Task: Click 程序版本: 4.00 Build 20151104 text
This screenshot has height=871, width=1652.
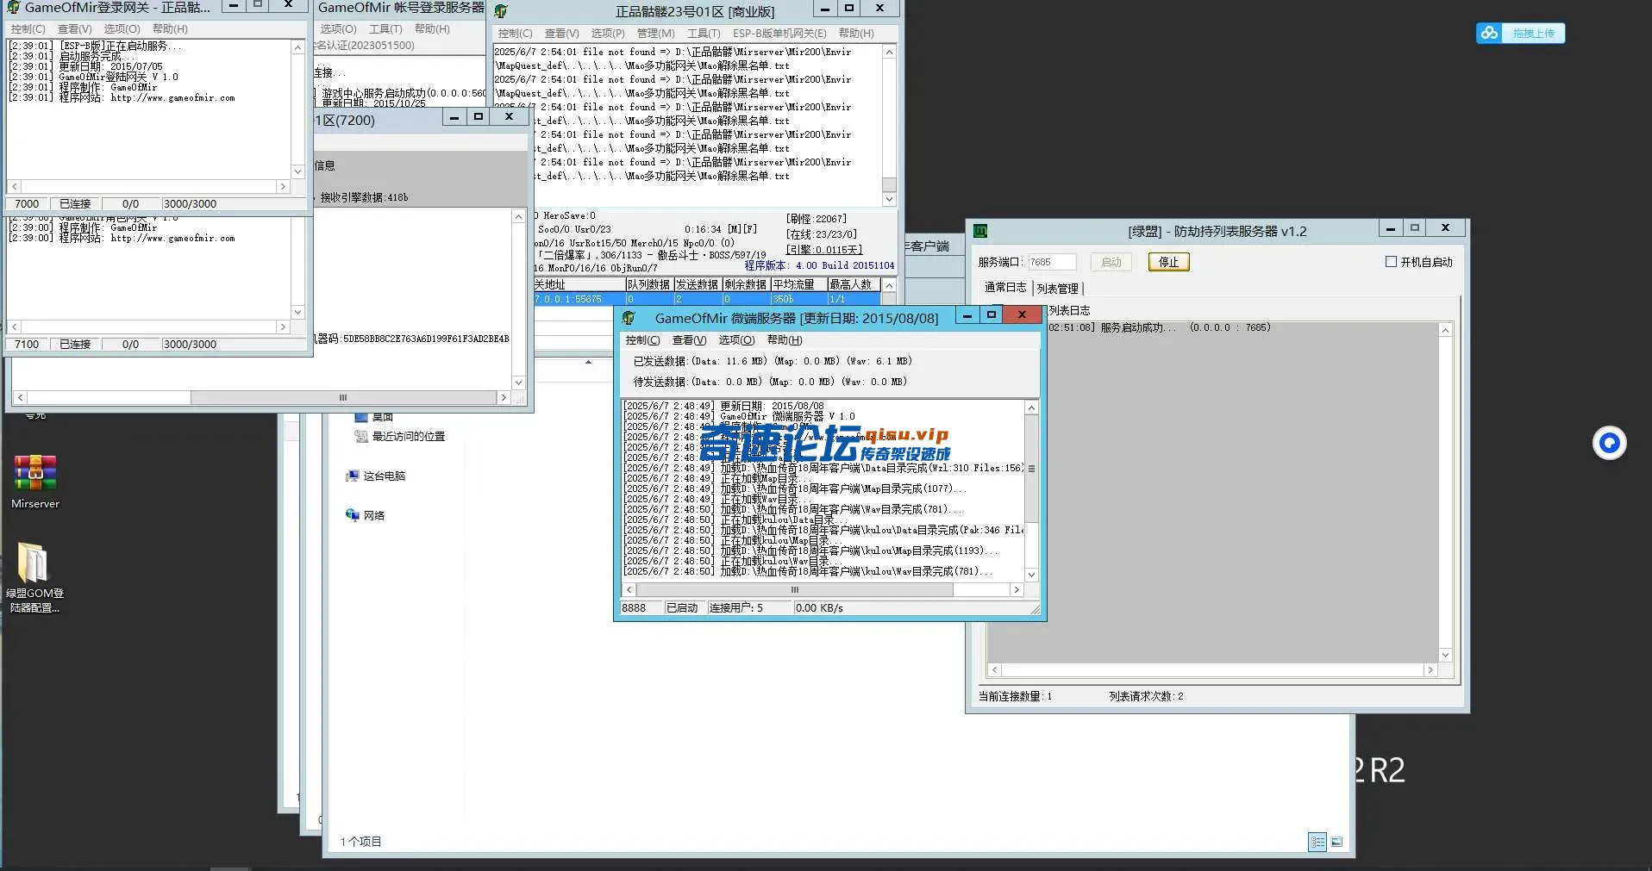Action: click(x=819, y=265)
